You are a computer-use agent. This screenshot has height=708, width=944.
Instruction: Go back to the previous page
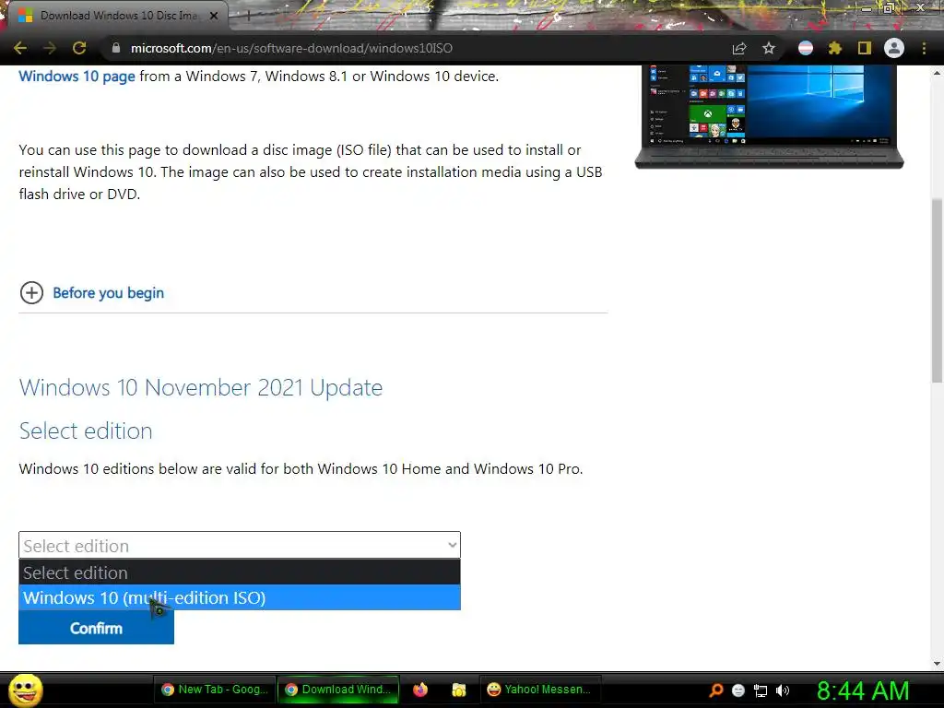20,48
